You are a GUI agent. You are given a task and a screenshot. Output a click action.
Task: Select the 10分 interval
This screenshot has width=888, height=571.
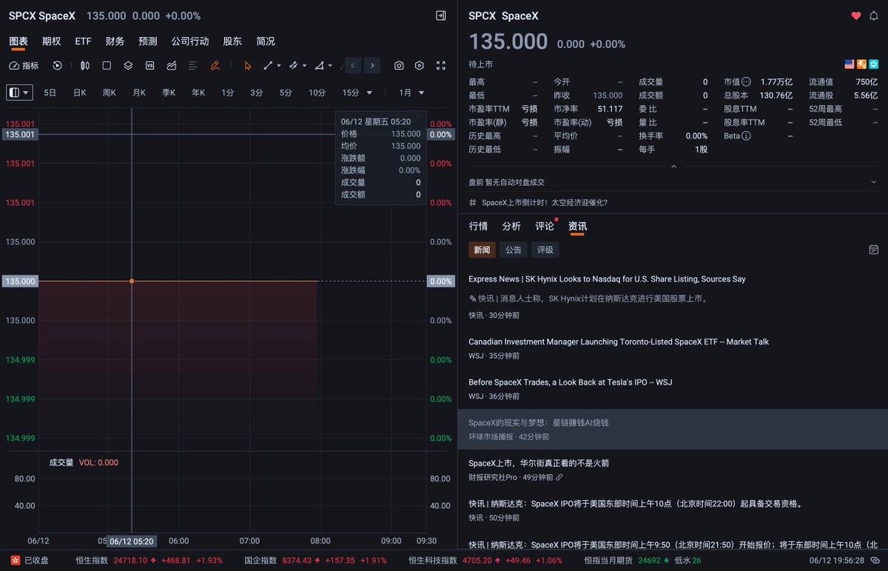point(317,92)
